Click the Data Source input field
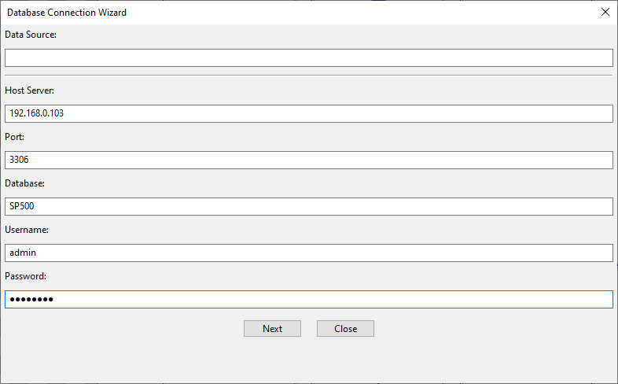 (x=308, y=58)
